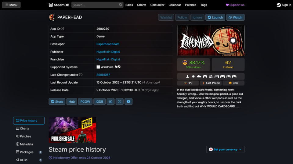The width and height of the screenshot is (293, 164).
Task: Add the game to Wishlist
Action: pyautogui.click(x=166, y=17)
